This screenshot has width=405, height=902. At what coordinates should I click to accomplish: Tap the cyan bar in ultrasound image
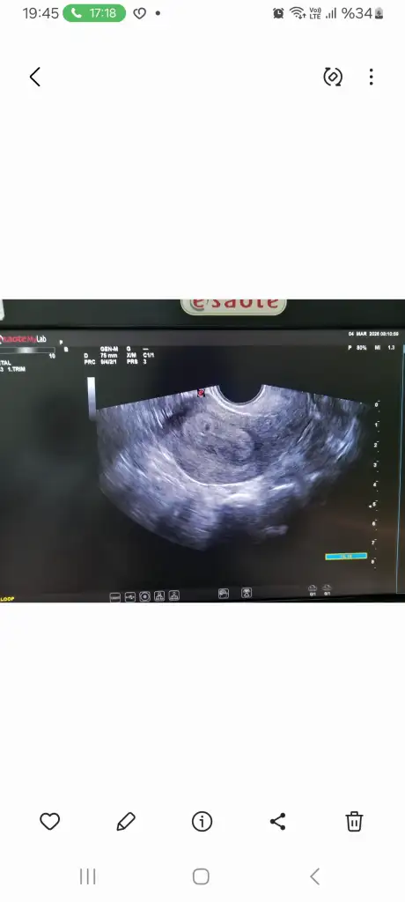346,557
